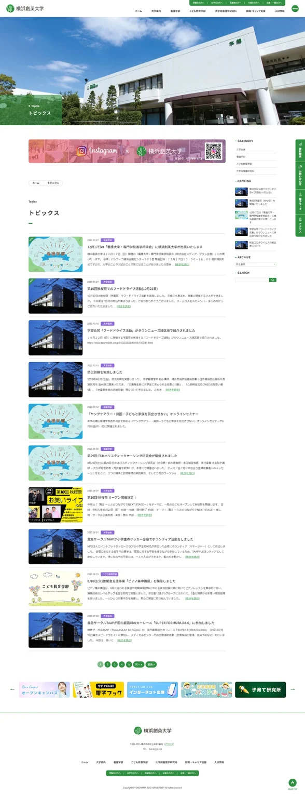This screenshot has width=305, height=798.
Task: Click the 受験生の方へ link in top green bar
Action: pos(199,3)
